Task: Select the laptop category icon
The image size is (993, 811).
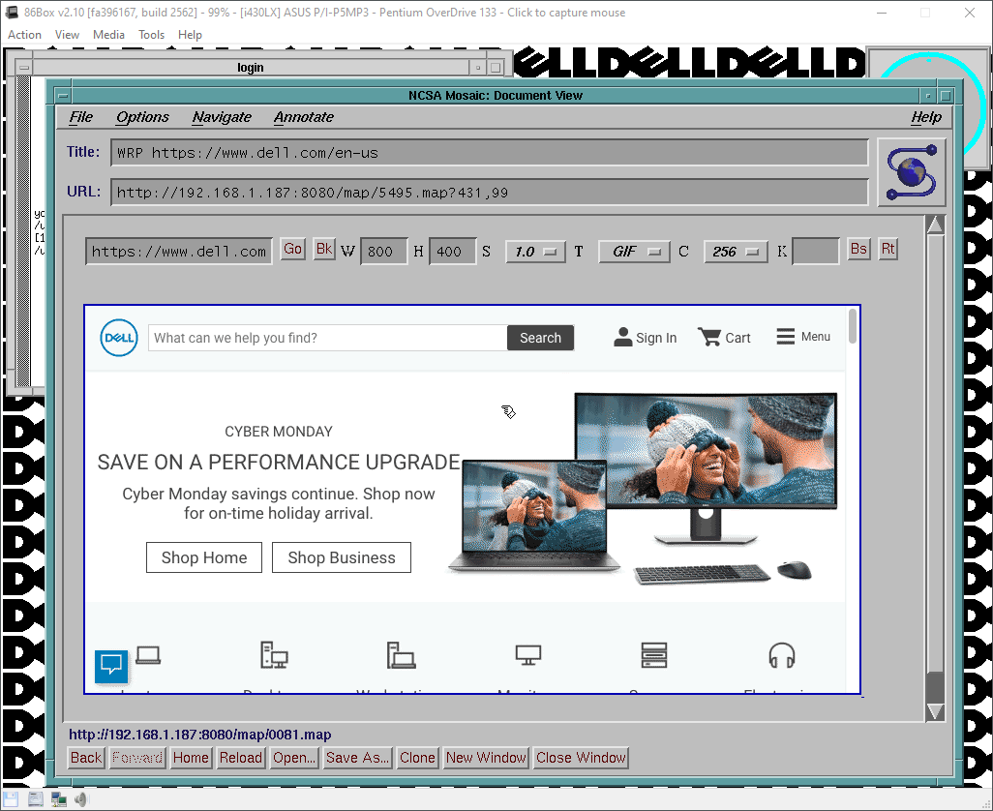Action: tap(148, 654)
